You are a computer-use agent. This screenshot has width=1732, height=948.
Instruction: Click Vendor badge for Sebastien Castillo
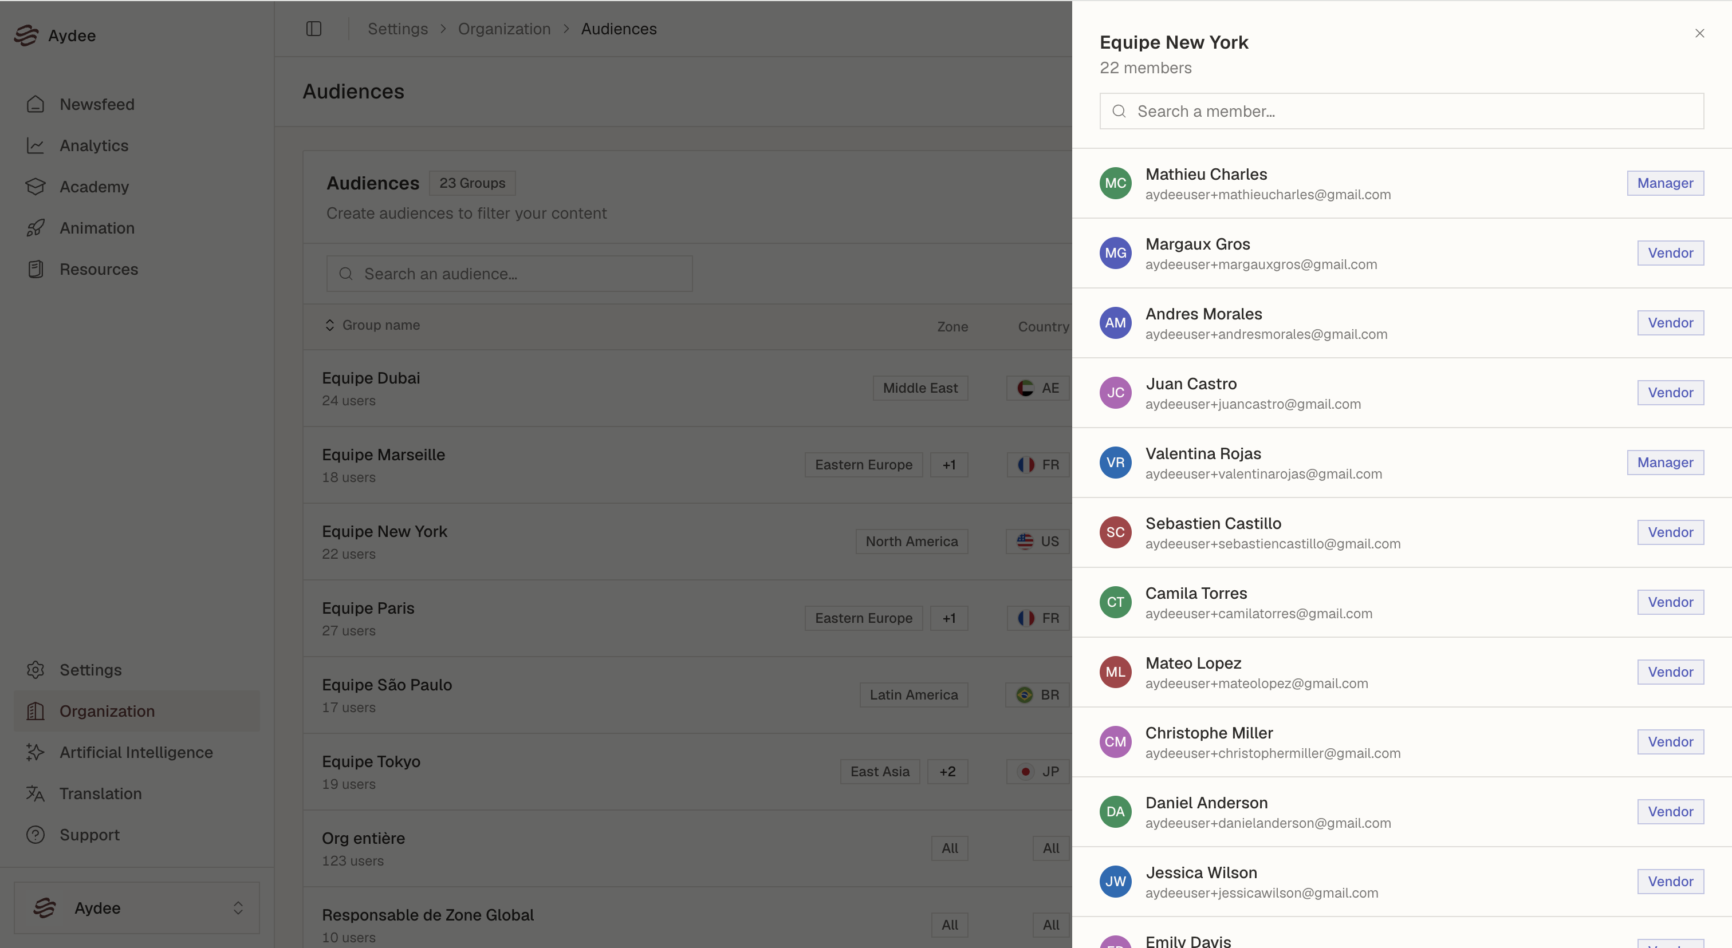(x=1670, y=532)
